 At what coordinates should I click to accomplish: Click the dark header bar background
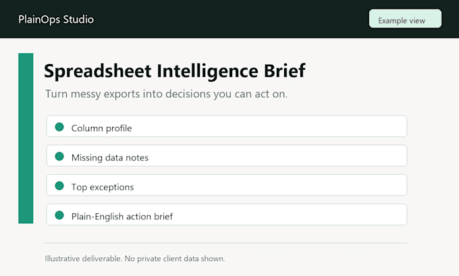(230, 19)
